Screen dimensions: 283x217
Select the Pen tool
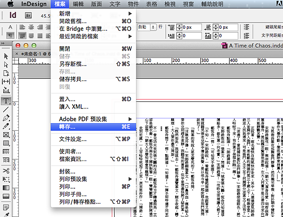[6, 118]
